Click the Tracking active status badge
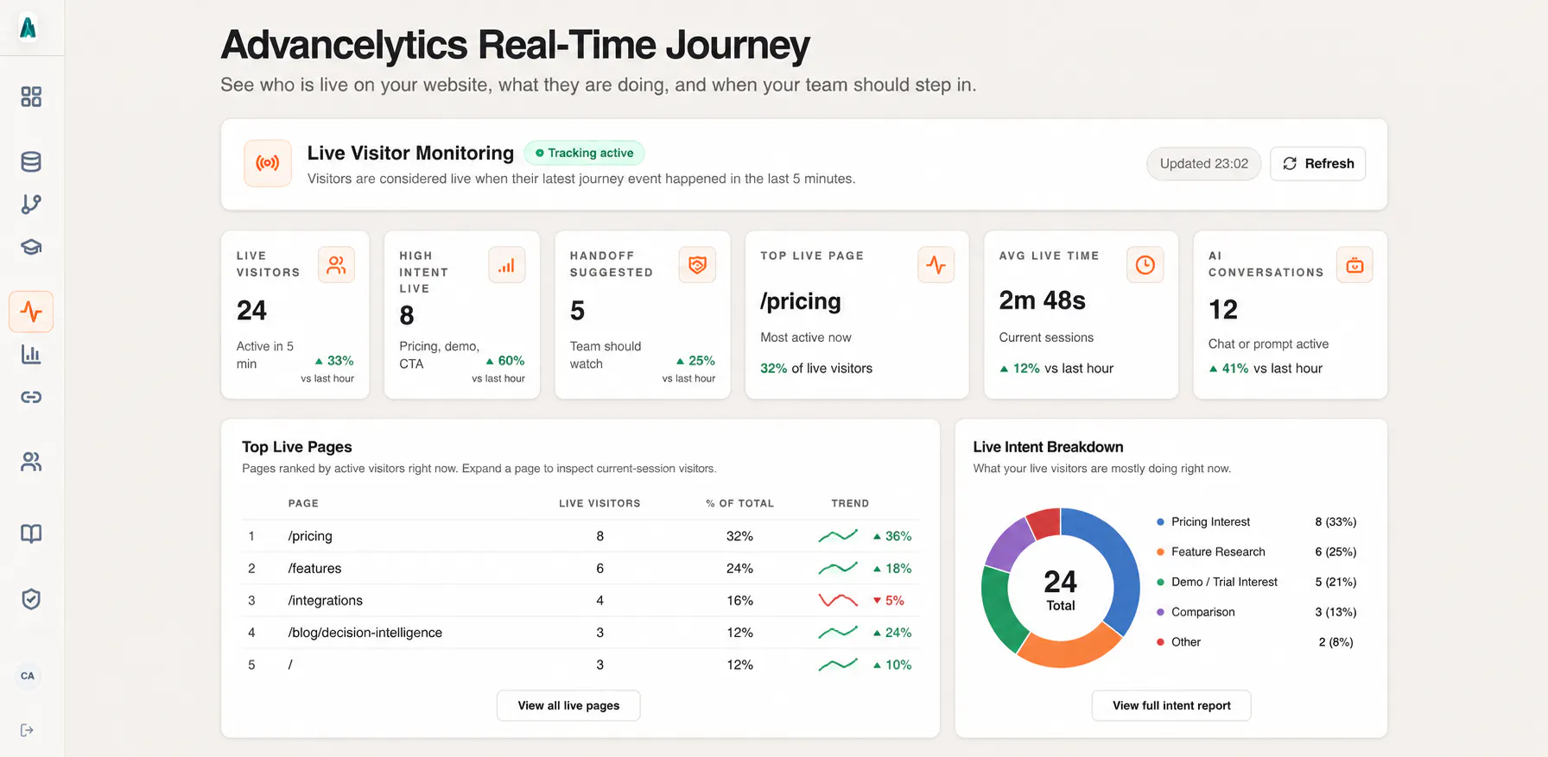1548x757 pixels. 584,153
